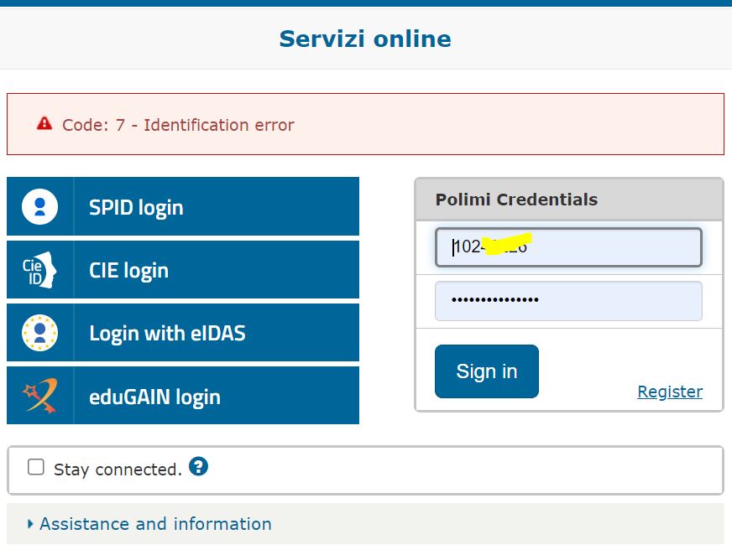Click the Polimi Credentials panel header

pos(569,200)
